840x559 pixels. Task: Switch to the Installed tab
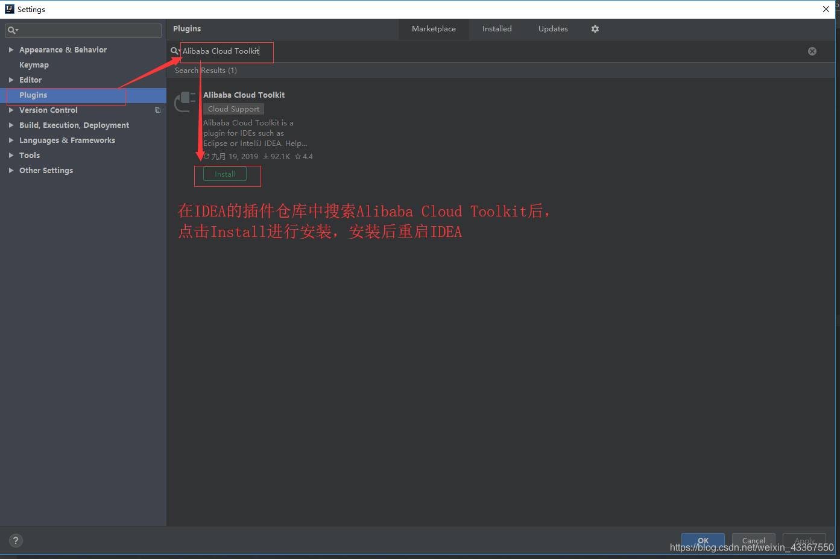497,29
